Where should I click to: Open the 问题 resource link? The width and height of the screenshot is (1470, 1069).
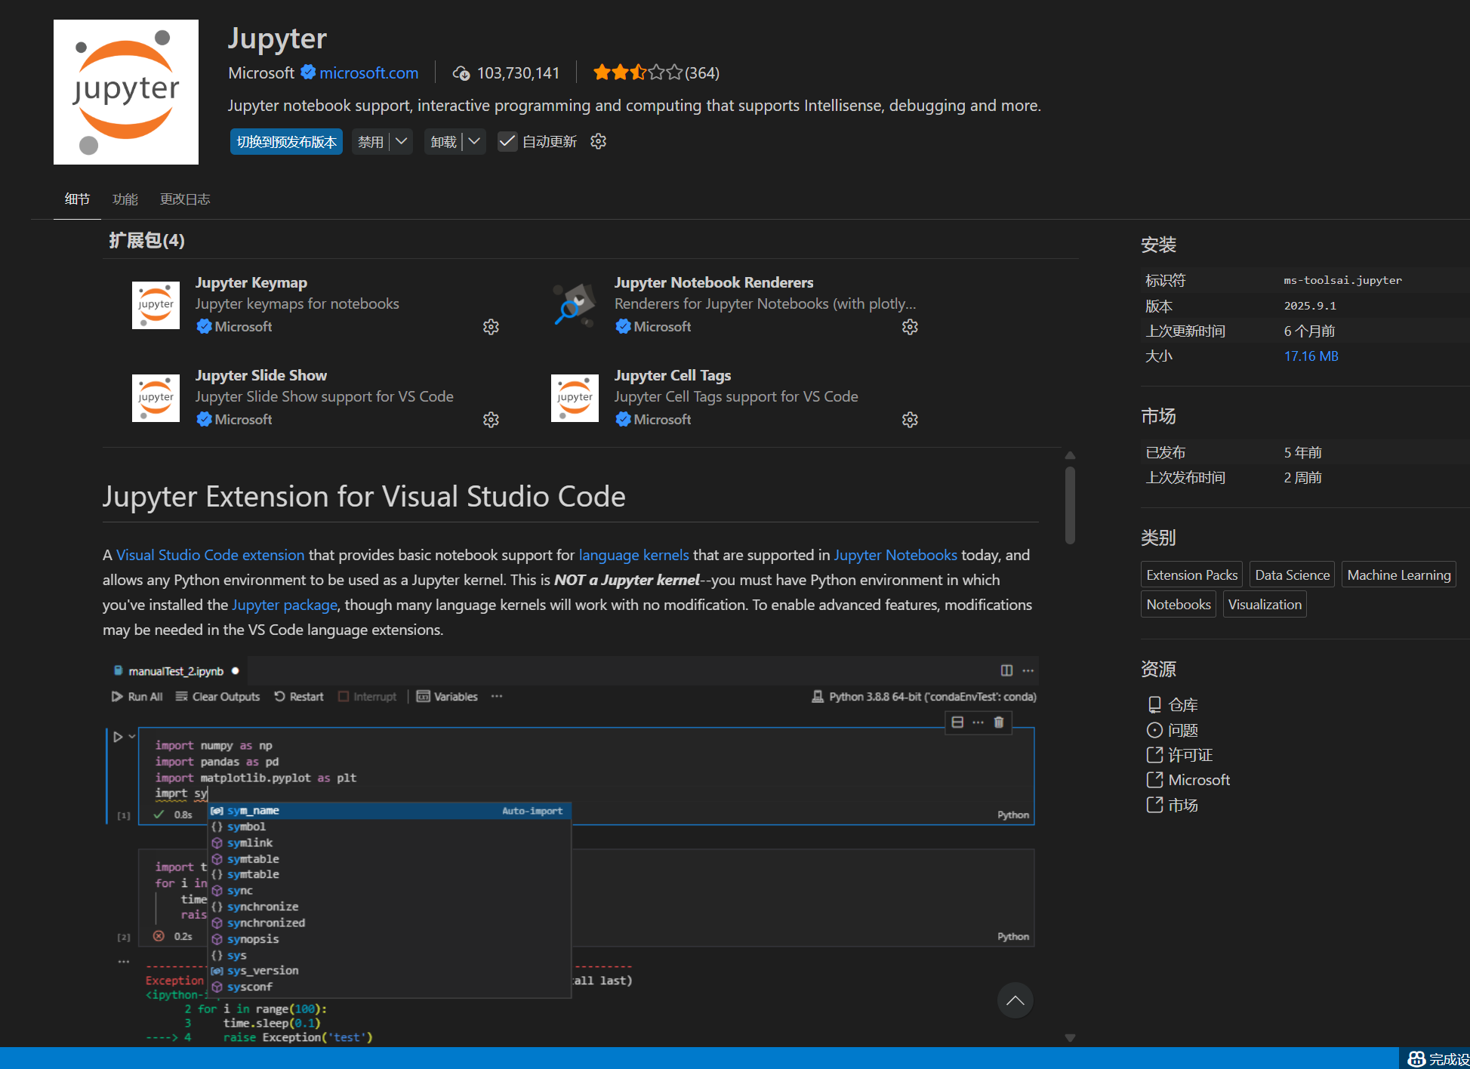(x=1173, y=730)
